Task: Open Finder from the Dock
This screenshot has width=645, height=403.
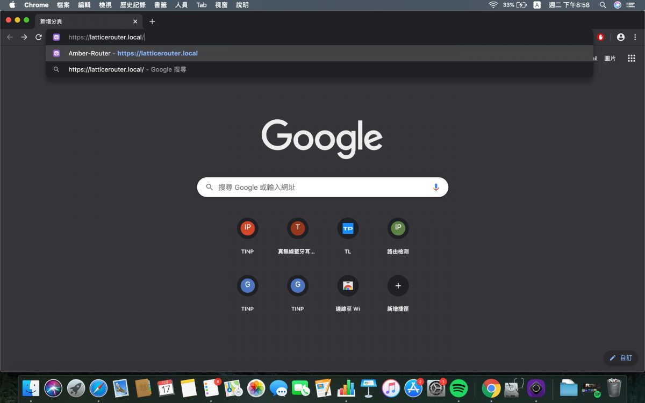Action: click(x=31, y=388)
